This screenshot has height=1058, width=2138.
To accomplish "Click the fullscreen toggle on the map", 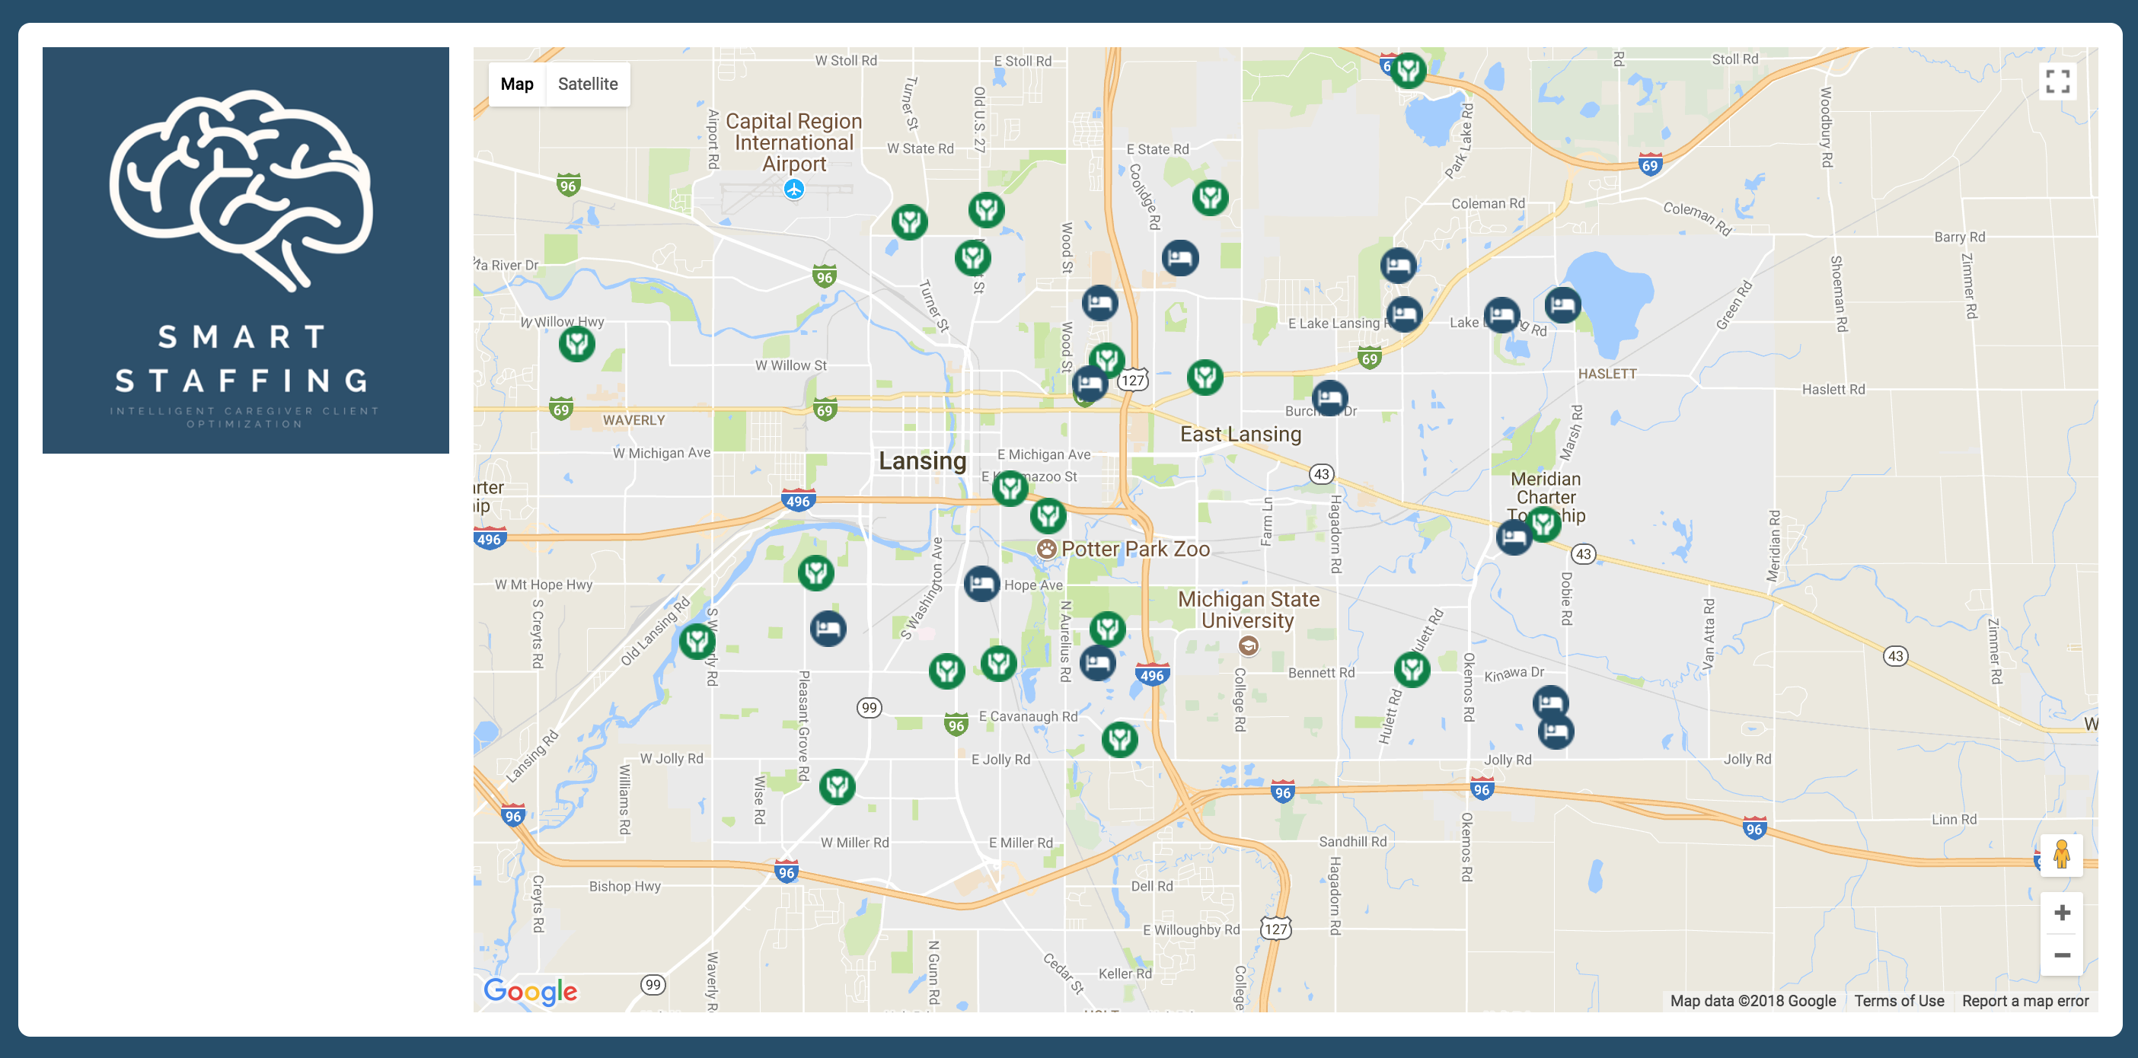I will pyautogui.click(x=2057, y=81).
